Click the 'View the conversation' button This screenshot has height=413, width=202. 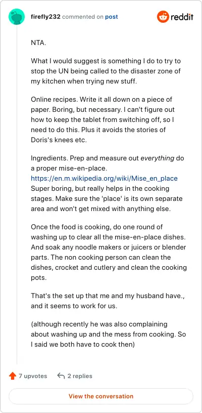point(101,396)
